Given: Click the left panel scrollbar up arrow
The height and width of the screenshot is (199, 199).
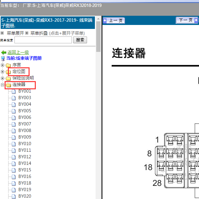Looking at the screenshot, I should [98, 19].
